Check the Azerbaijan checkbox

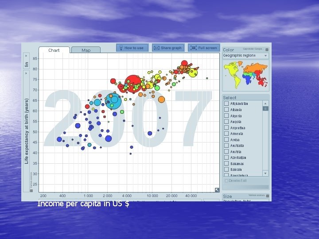pyautogui.click(x=226, y=157)
